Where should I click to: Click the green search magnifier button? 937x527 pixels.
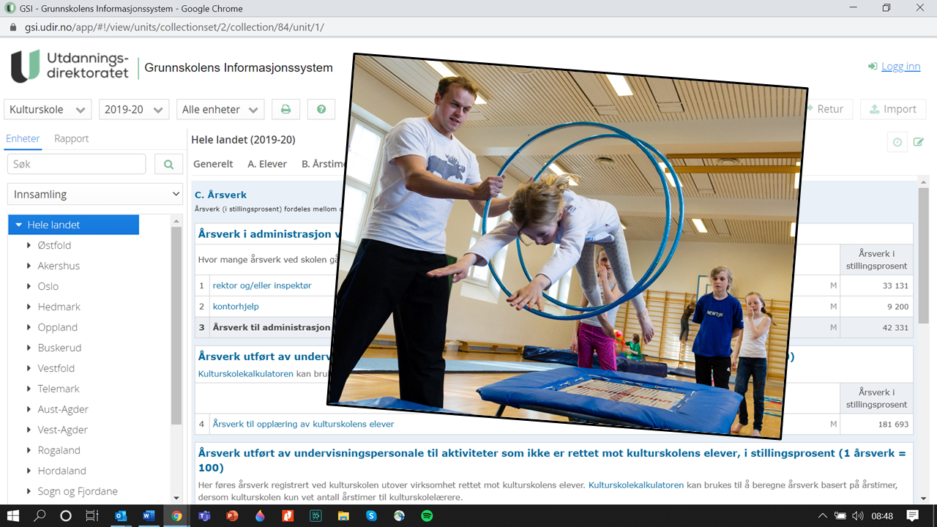coord(168,165)
